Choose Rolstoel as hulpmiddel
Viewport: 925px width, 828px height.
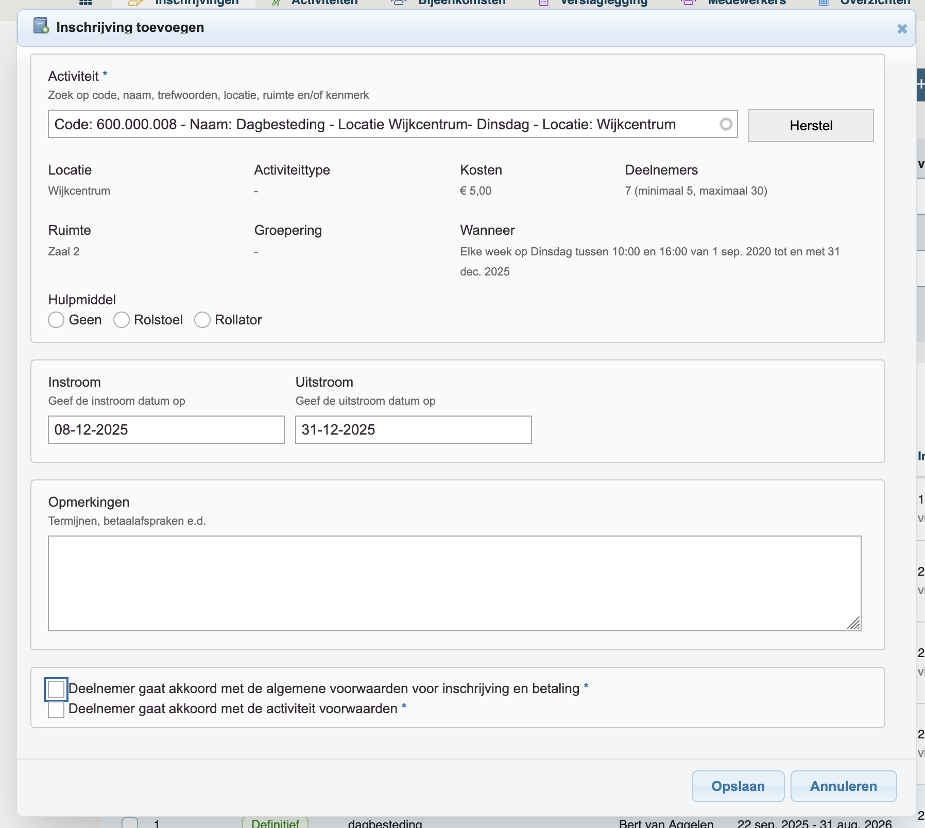122,320
